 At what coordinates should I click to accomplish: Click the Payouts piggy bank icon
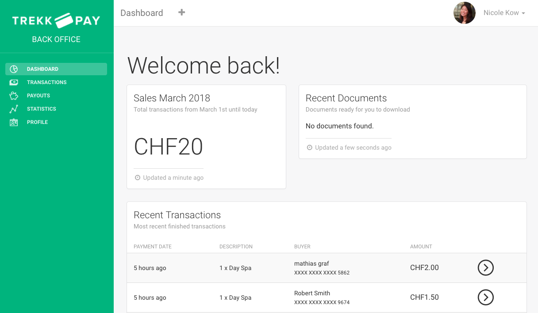point(14,96)
